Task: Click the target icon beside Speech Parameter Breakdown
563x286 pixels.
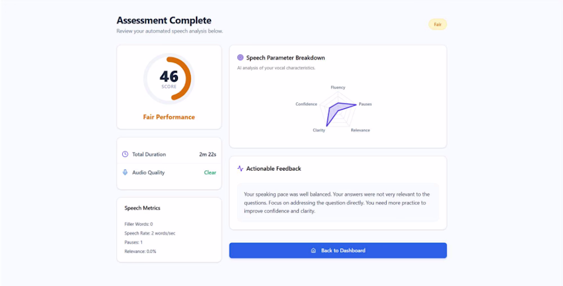Action: point(240,57)
